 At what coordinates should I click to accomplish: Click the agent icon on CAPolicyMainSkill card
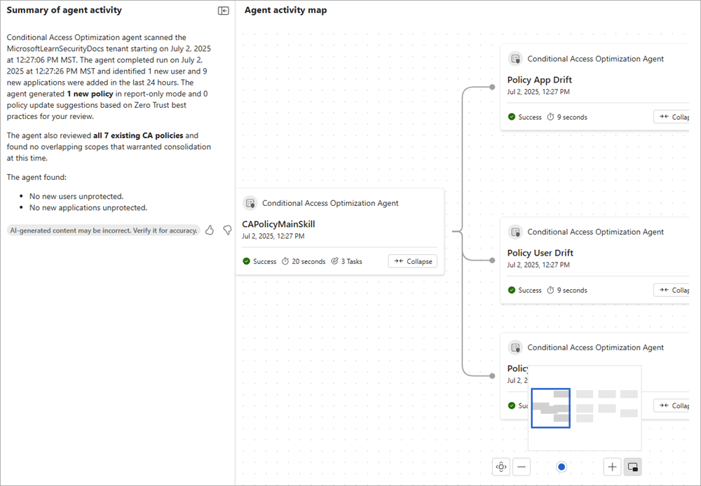[x=250, y=203]
